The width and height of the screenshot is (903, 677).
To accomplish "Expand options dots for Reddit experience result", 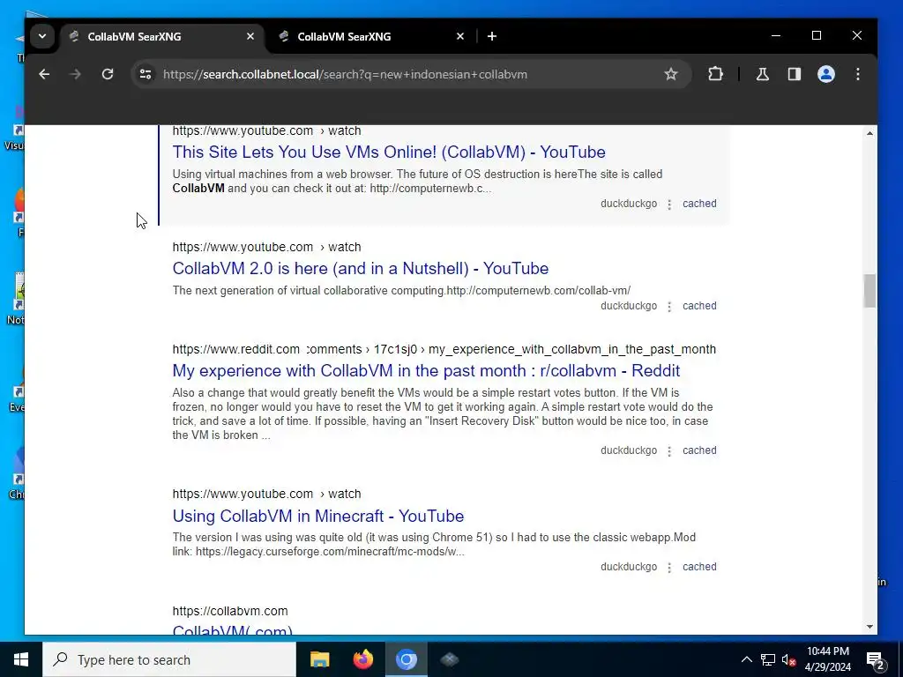I will pyautogui.click(x=669, y=451).
